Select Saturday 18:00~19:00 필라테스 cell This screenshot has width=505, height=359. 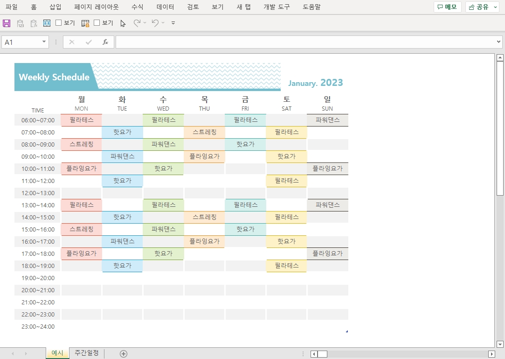(287, 266)
